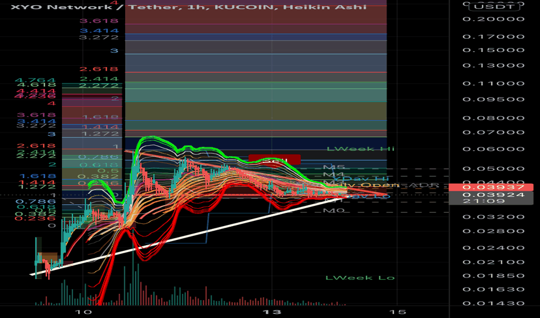Image resolution: width=540 pixels, height=318 pixels.
Task: Click the 0.07000 price axis label
Action: 494,132
